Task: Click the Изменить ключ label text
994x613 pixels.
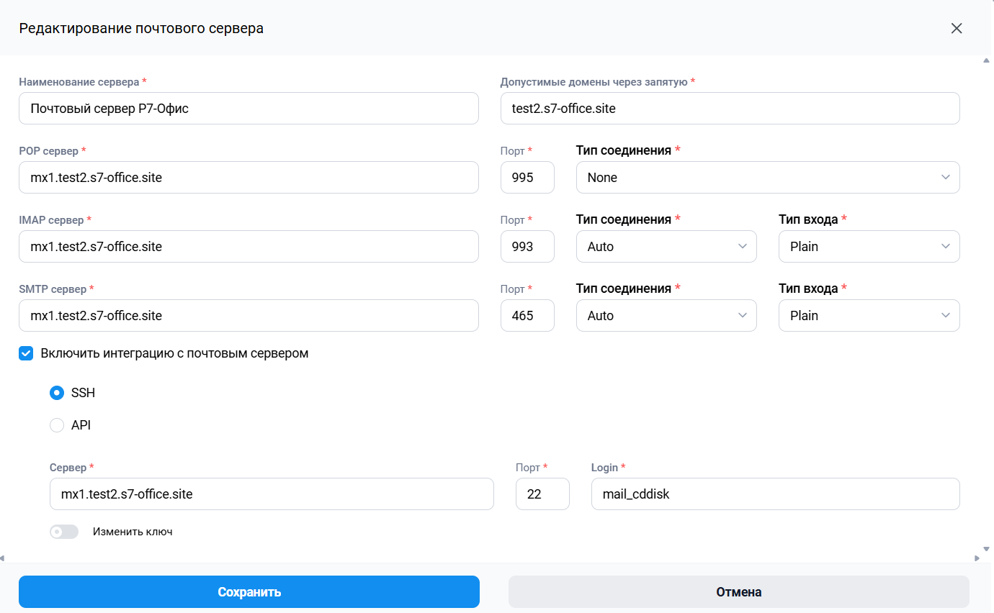Action: [133, 532]
